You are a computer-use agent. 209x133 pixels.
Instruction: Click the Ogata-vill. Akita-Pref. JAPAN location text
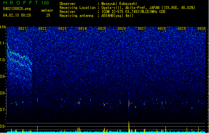(148, 8)
